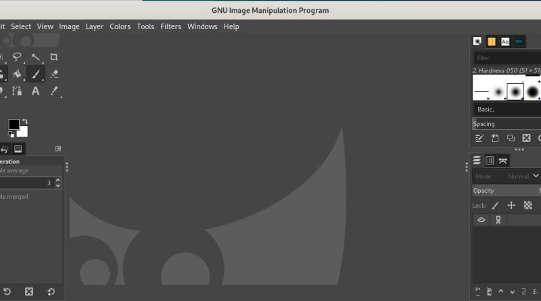Screen dimensions: 541x301
Task: Adjust the layer Opacity slider
Action: pos(507,191)
